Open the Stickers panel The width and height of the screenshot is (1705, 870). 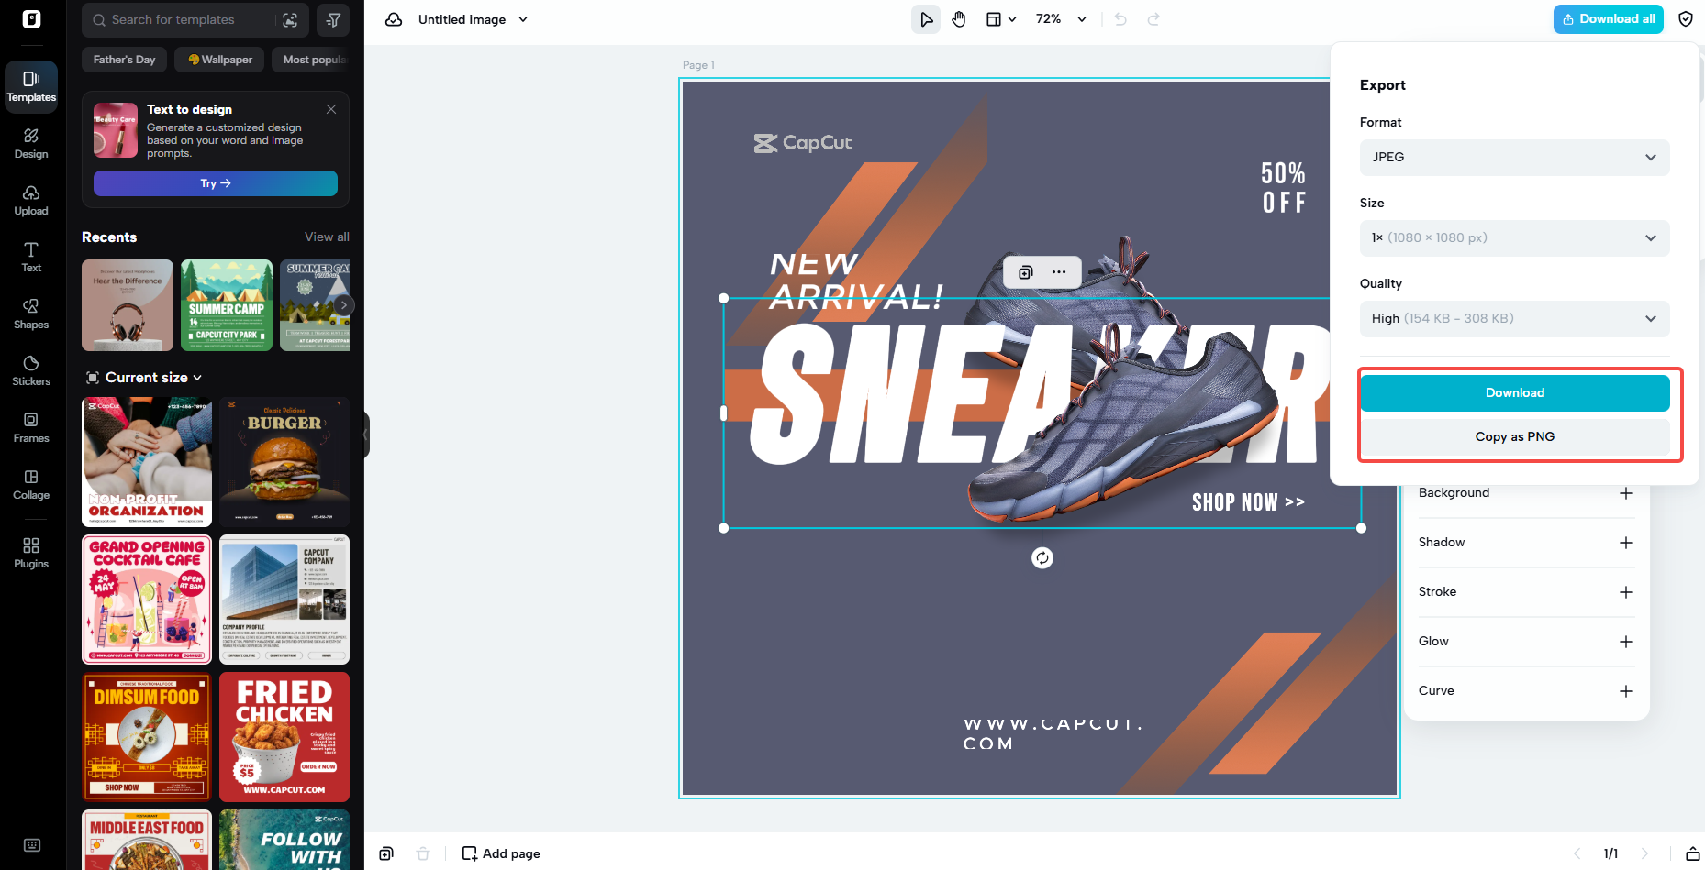pos(30,369)
